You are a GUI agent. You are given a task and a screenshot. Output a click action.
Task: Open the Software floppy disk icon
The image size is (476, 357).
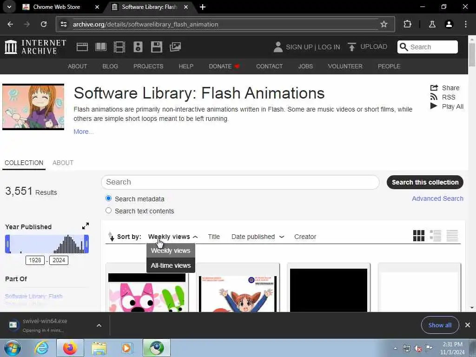pyautogui.click(x=156, y=47)
